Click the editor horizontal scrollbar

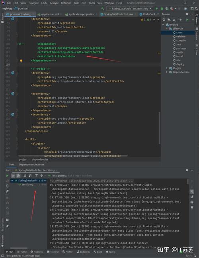coord(73,156)
